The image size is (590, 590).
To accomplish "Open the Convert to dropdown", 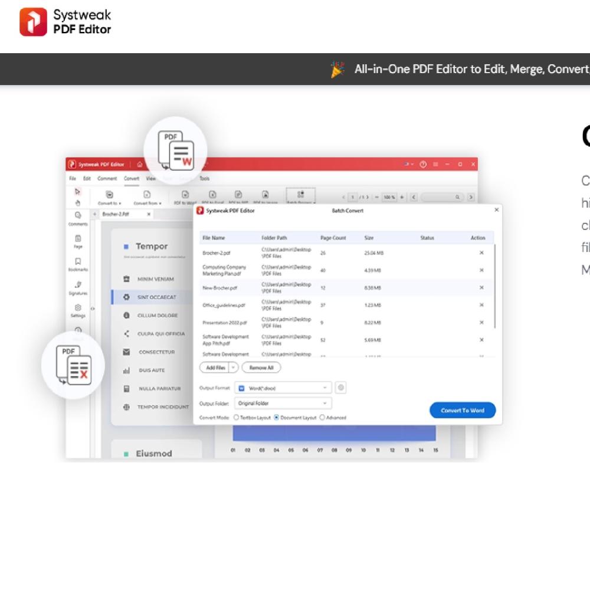I will pyautogui.click(x=109, y=198).
